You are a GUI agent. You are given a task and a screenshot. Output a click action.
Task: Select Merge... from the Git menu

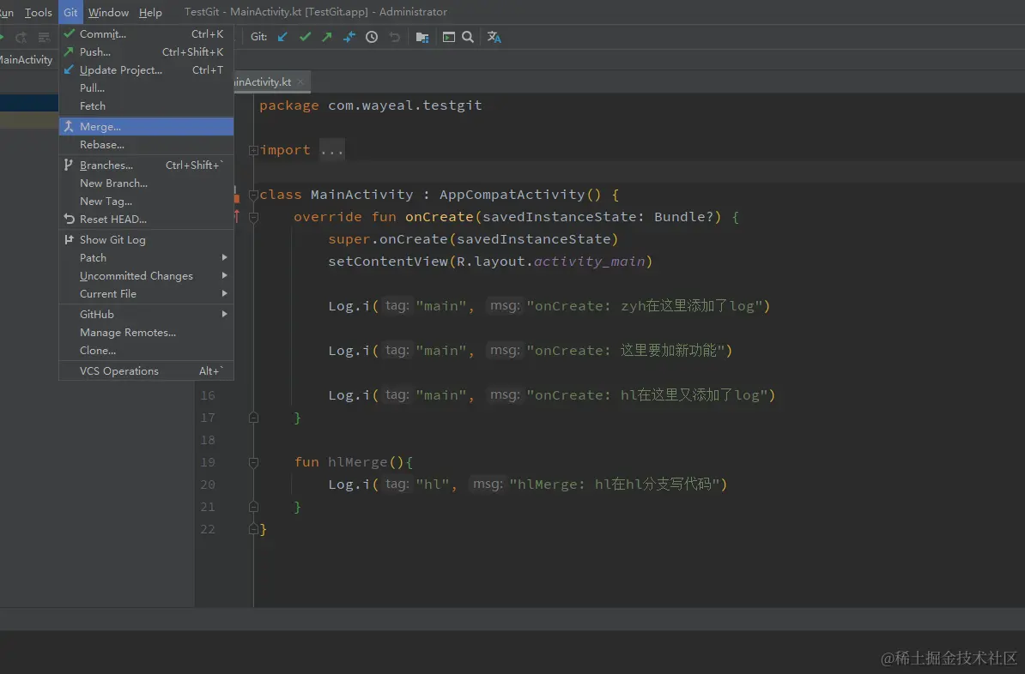click(100, 127)
